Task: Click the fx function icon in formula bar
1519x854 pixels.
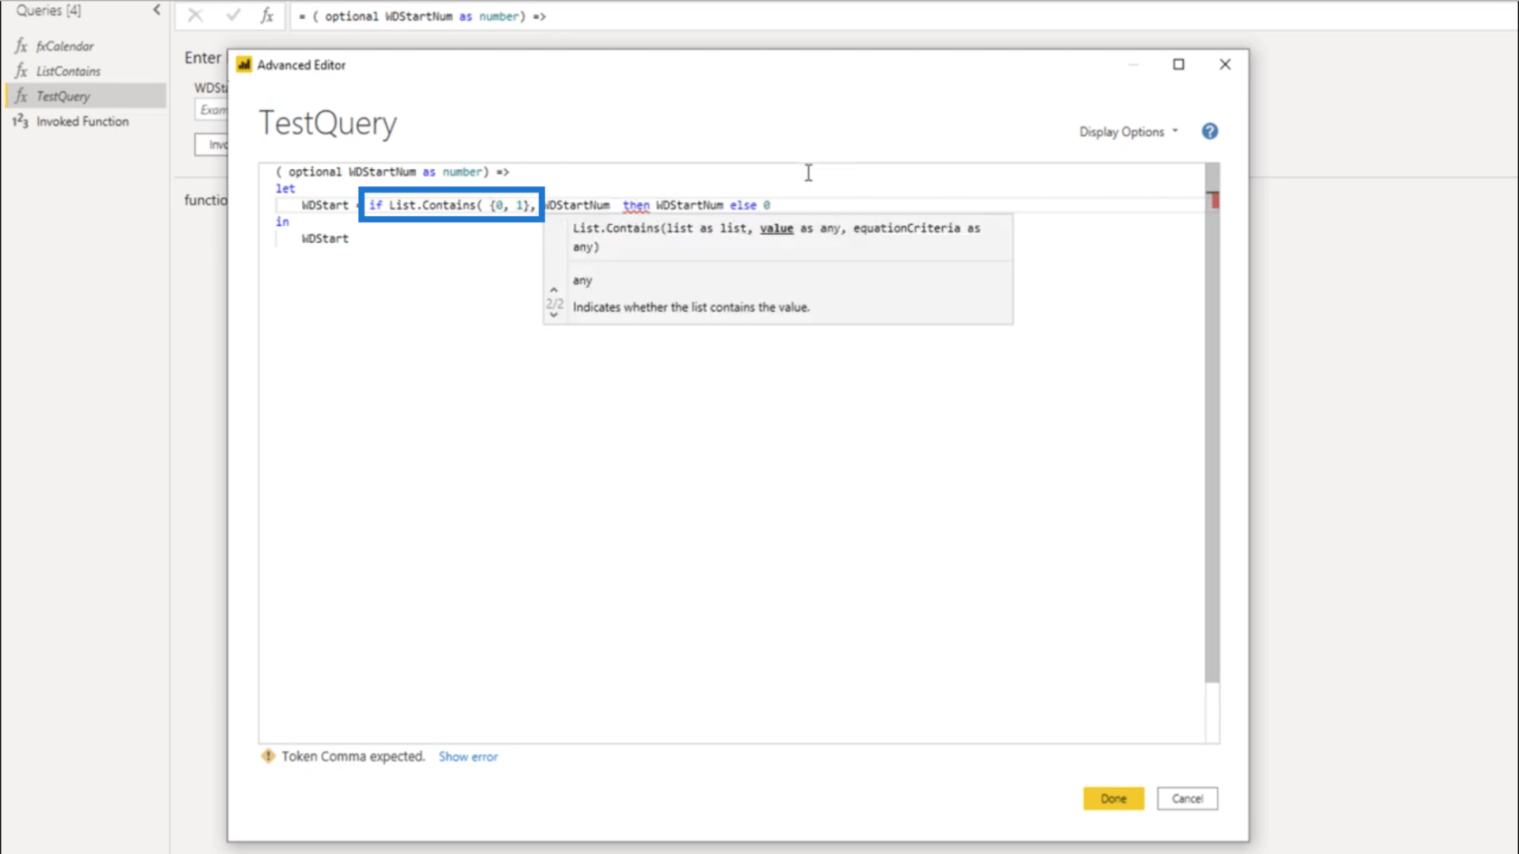Action: tap(268, 15)
